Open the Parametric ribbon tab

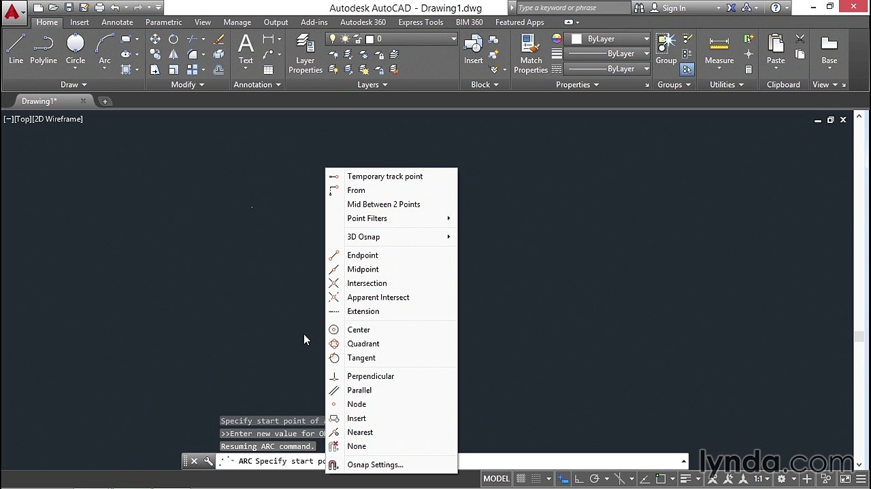[163, 22]
